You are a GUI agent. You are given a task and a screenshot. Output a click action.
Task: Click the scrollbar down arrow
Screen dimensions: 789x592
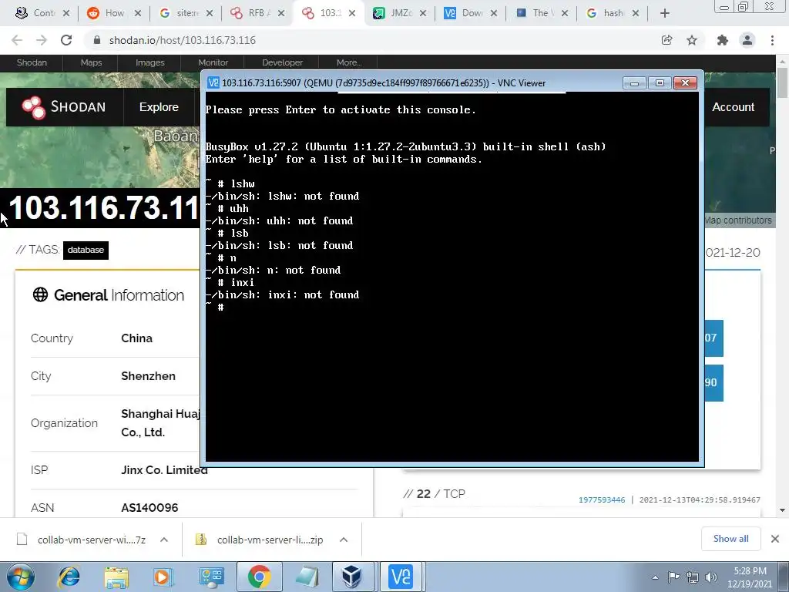point(782,510)
